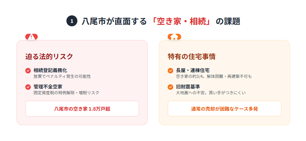306x141 pixels.
Task: Click the 解体困難・再建築不可も description line
Action: [x=214, y=76]
